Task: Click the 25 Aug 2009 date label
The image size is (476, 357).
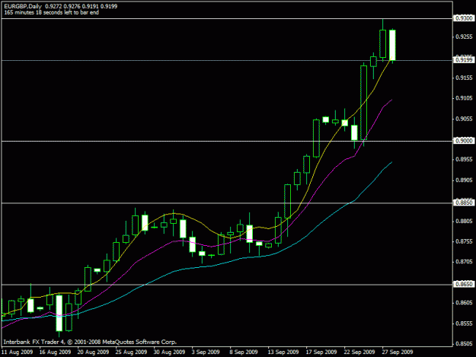Action: coord(131,352)
